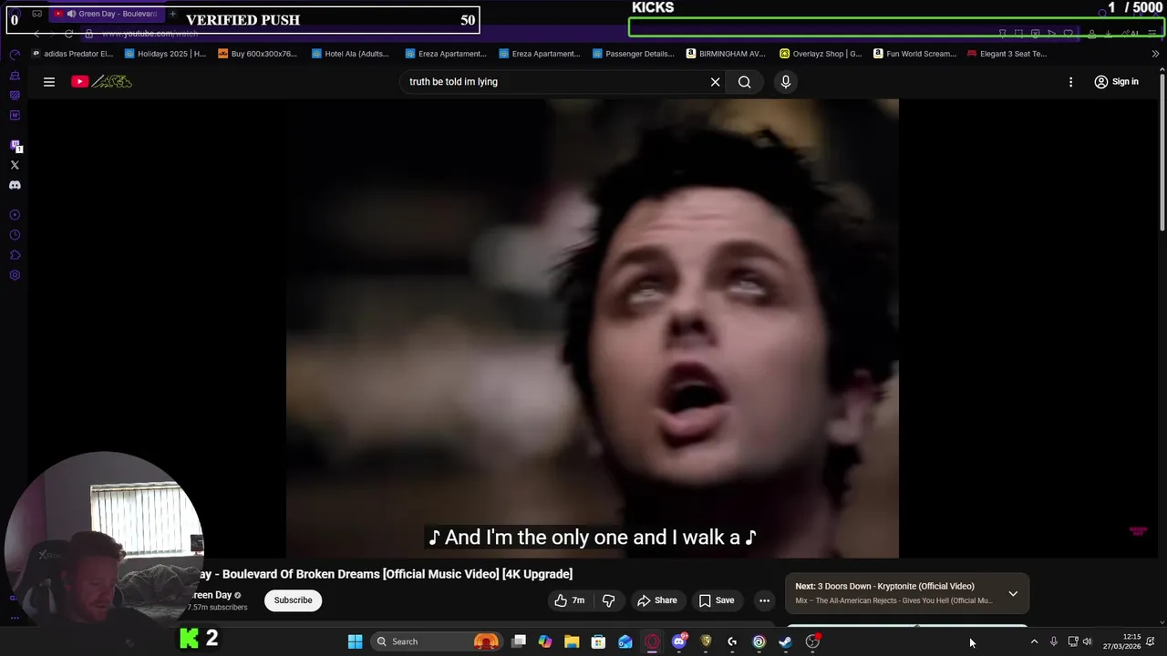Open the Windows Start menu
1167x656 pixels.
[355, 641]
